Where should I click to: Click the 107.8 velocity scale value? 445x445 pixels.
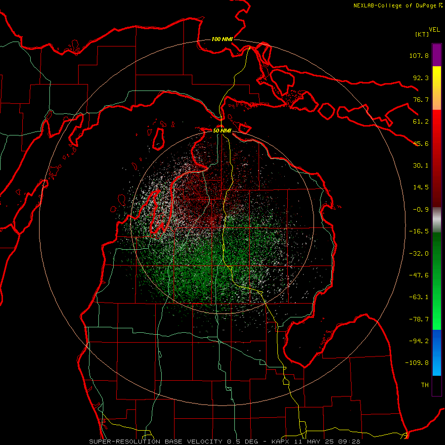pos(419,55)
